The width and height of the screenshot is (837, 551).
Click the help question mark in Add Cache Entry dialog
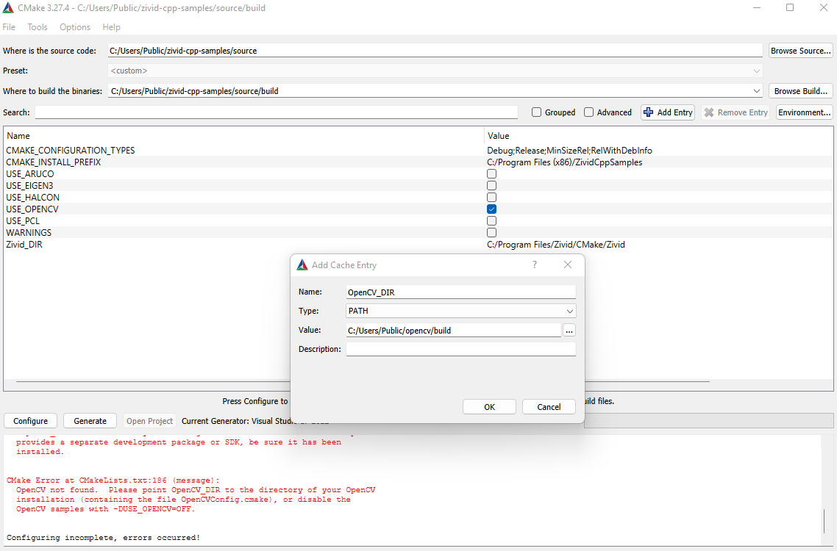[534, 264]
